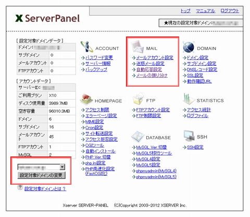Open アクセス統計 link
The image size is (250, 217).
pyautogui.click(x=199, y=110)
